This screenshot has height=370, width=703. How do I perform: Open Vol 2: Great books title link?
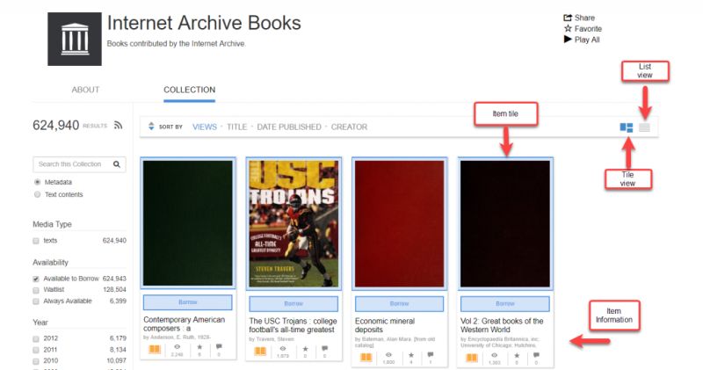pos(502,325)
